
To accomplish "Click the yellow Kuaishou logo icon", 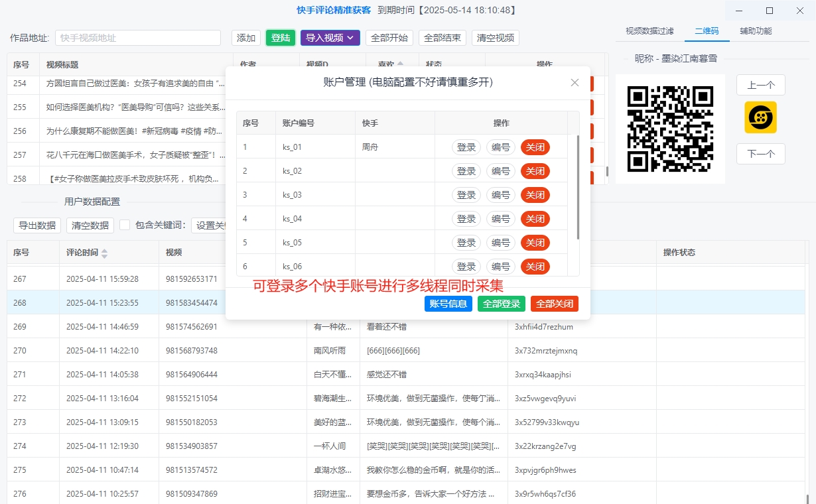I will 760,117.
